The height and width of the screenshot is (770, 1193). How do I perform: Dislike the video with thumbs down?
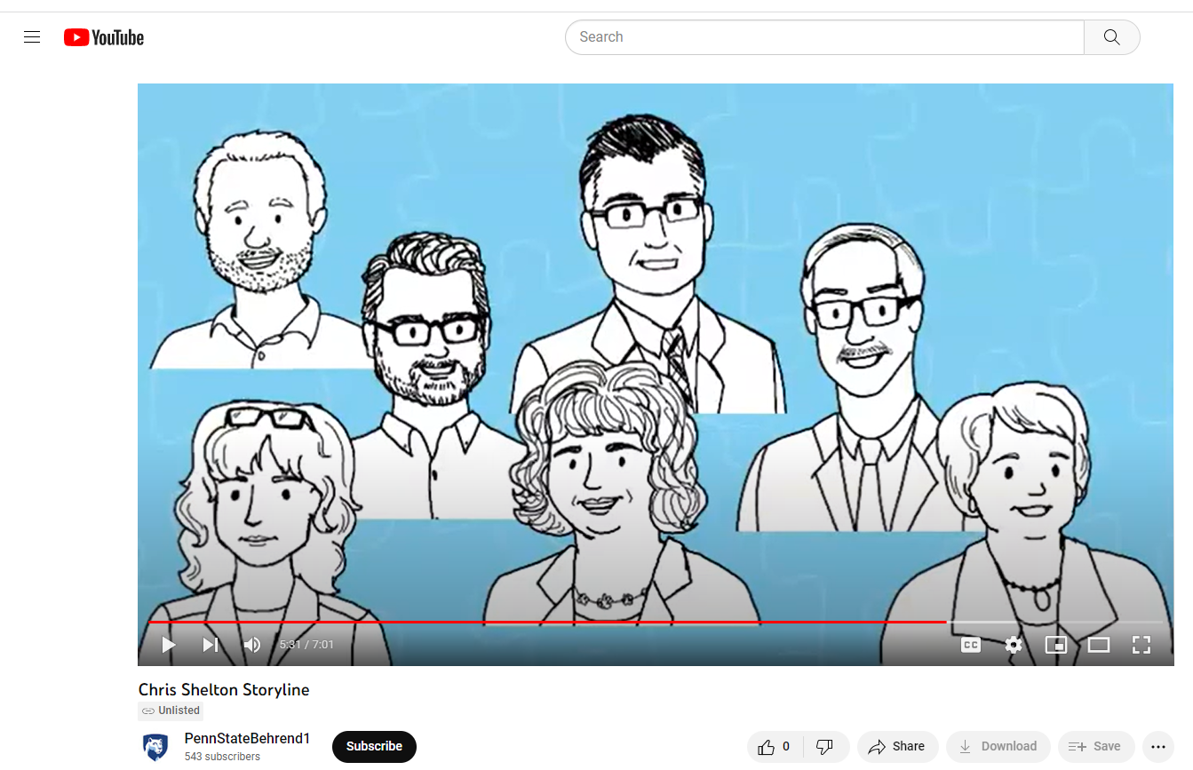pyautogui.click(x=825, y=747)
